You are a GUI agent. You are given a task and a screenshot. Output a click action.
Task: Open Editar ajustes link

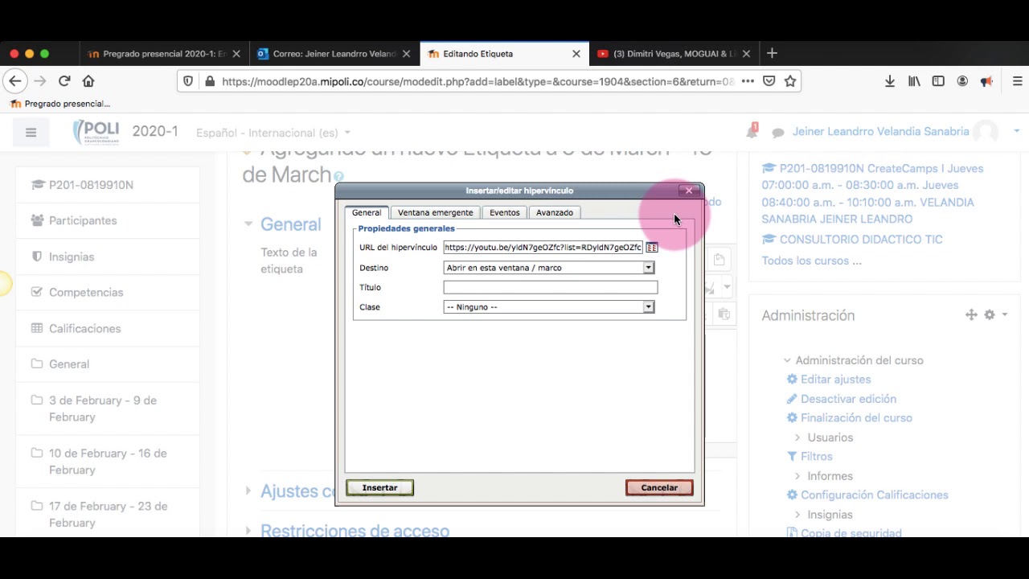point(836,380)
